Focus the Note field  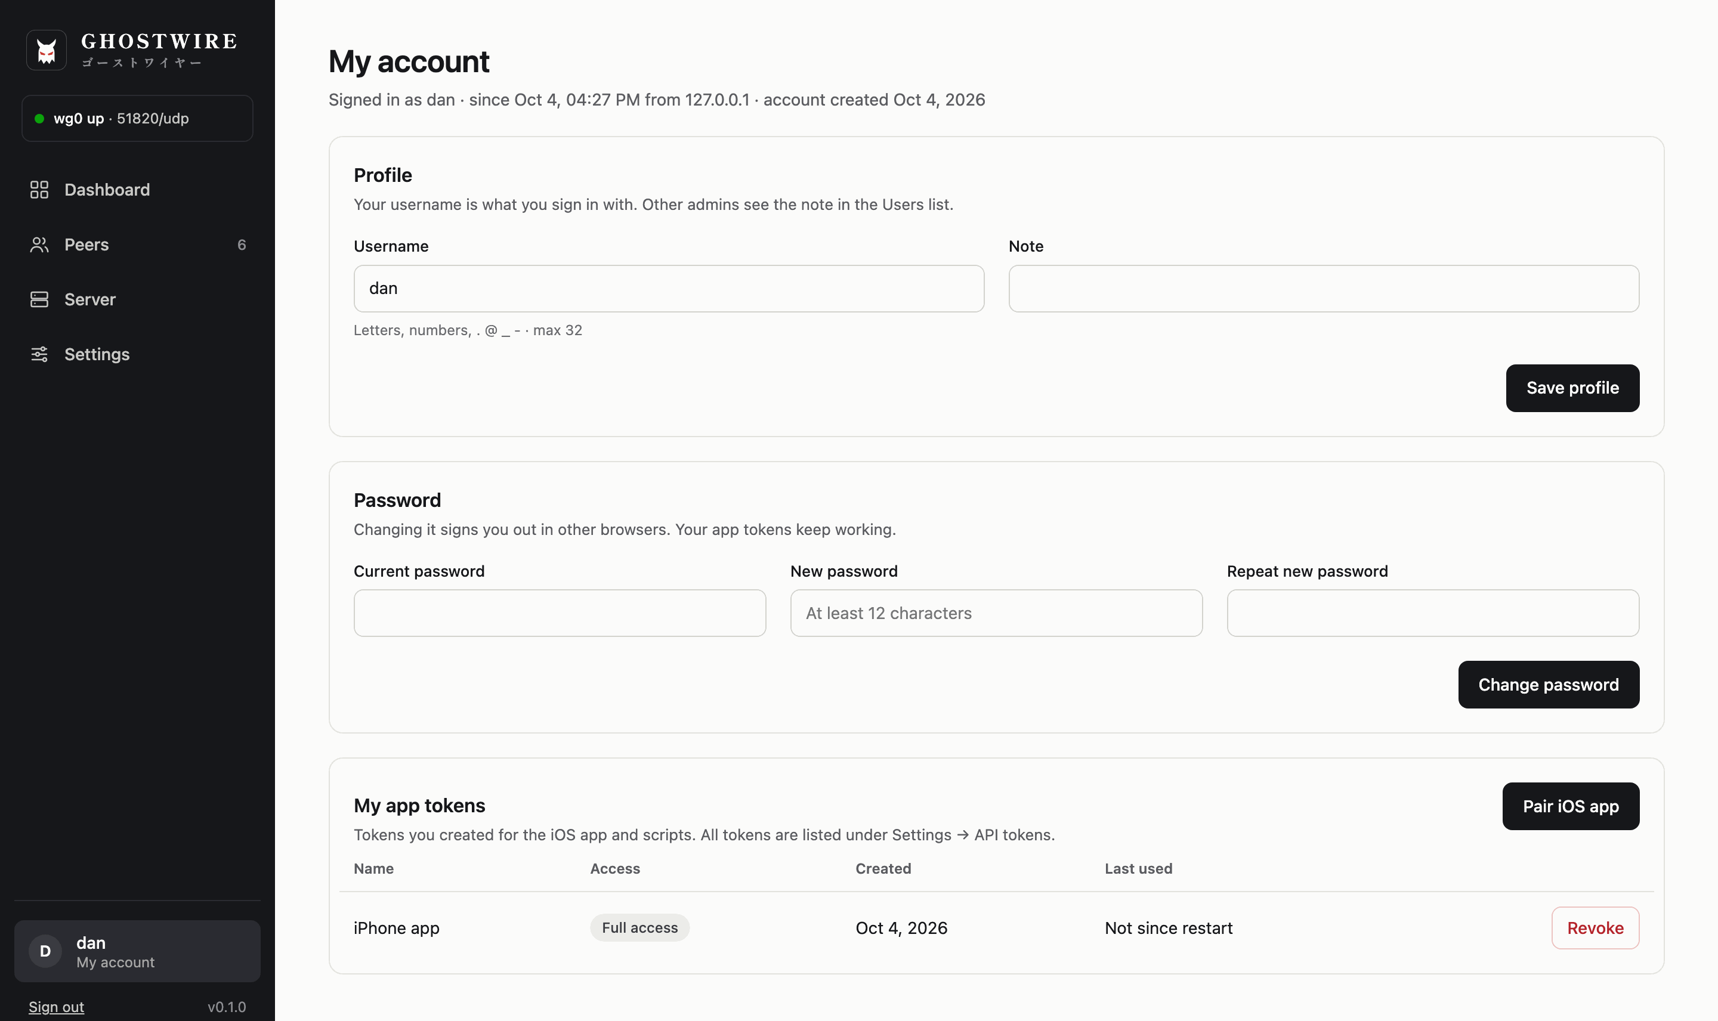(1324, 289)
